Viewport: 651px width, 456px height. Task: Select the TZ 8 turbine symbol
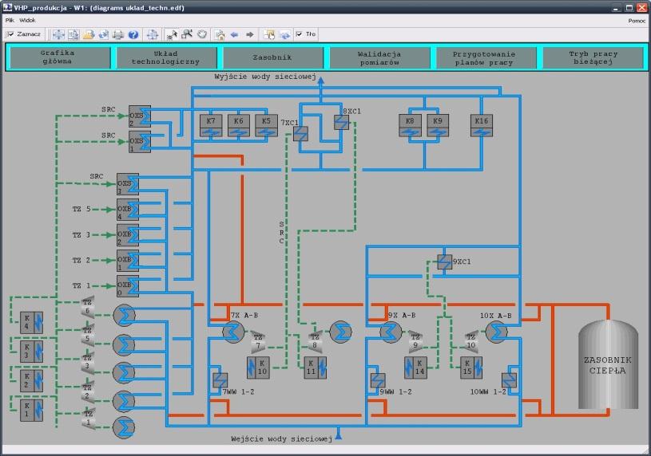315,341
